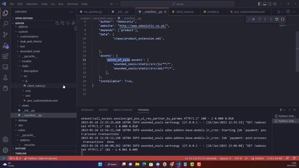The height and width of the screenshot is (168, 299).
Task: Open Windows Start menu on taskbar
Action: (x=100, y=164)
